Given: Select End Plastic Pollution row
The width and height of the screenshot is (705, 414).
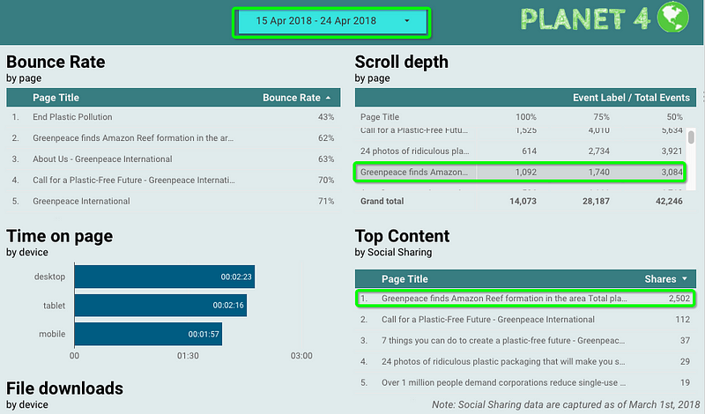Looking at the screenshot, I should (173, 117).
